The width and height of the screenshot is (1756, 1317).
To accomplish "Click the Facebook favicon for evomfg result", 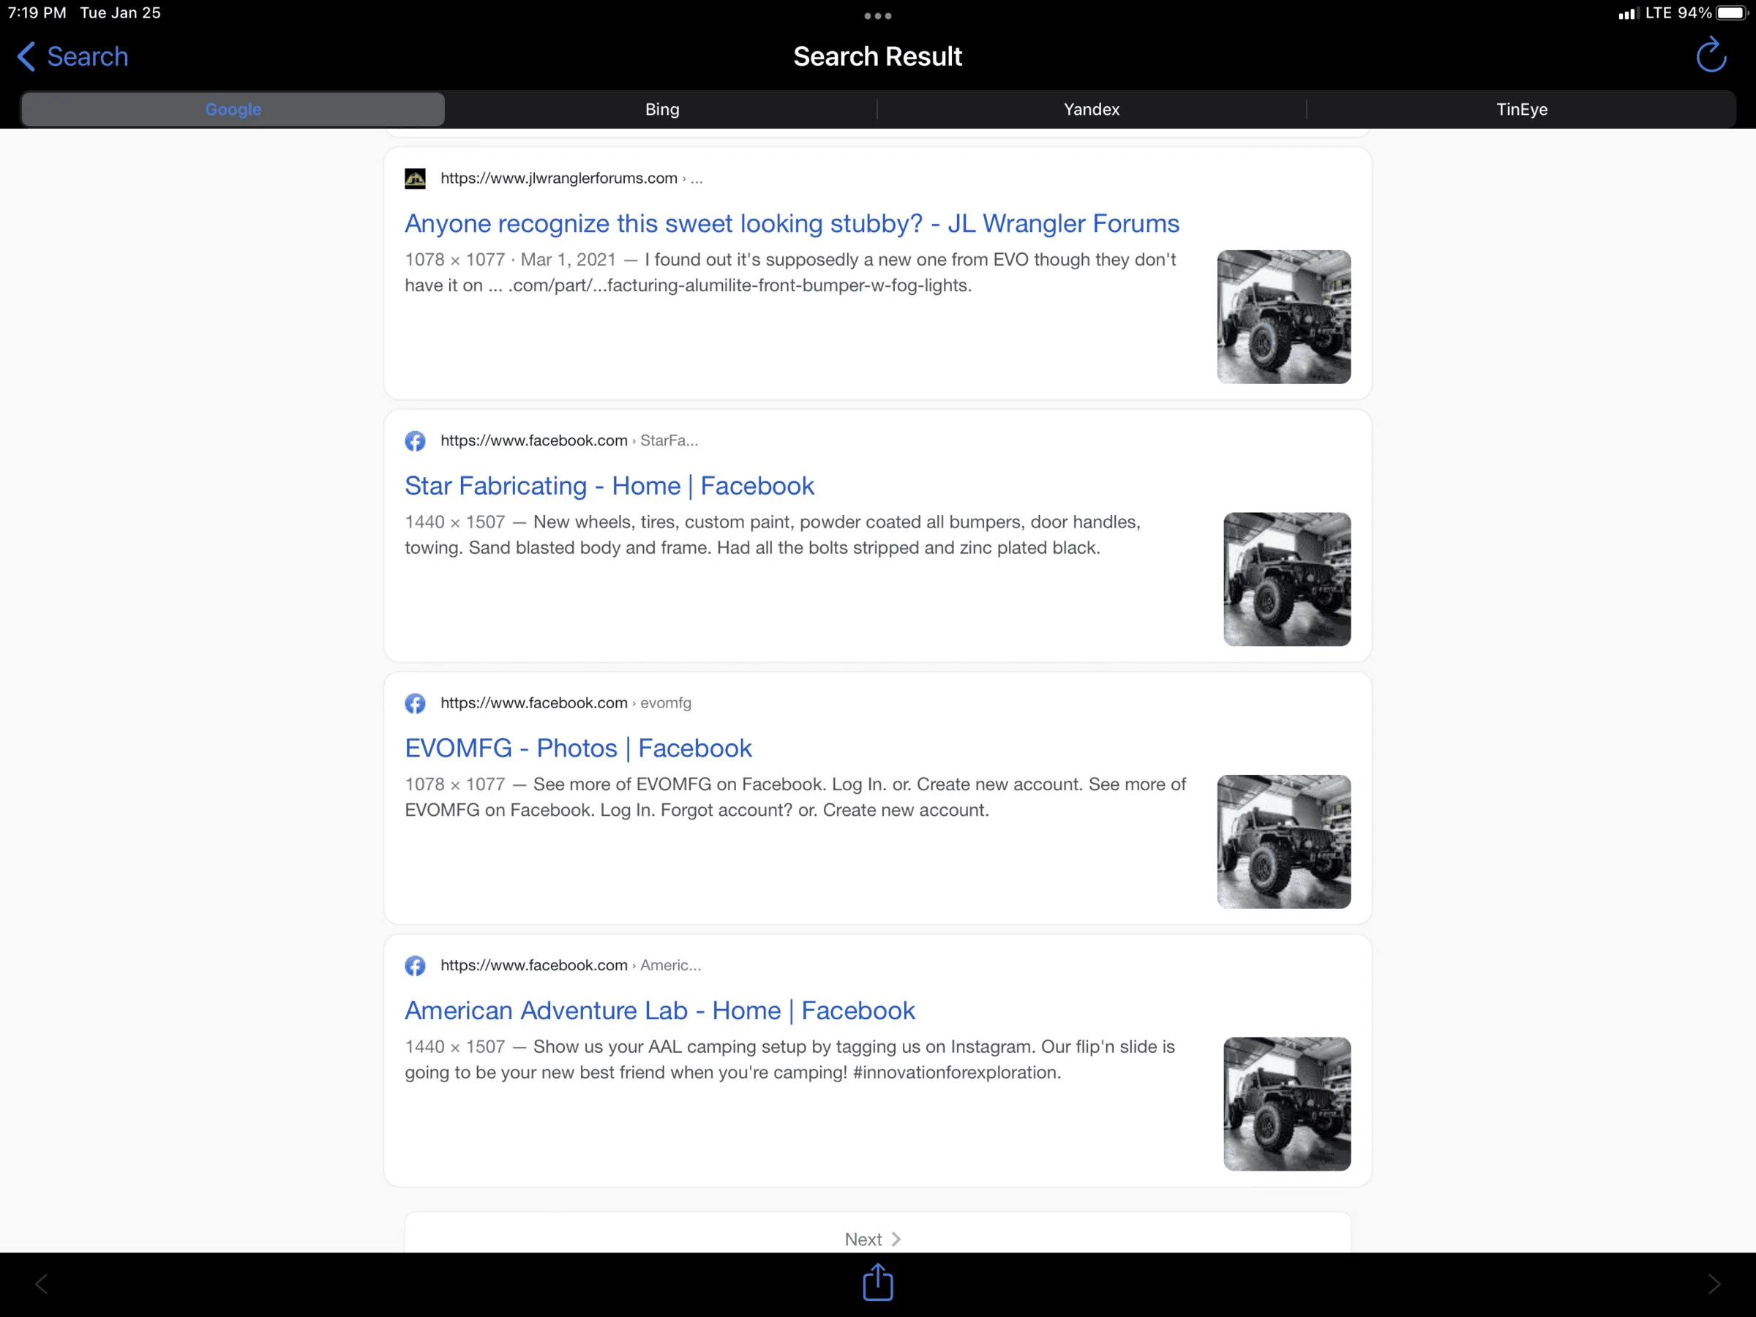I will tap(415, 703).
